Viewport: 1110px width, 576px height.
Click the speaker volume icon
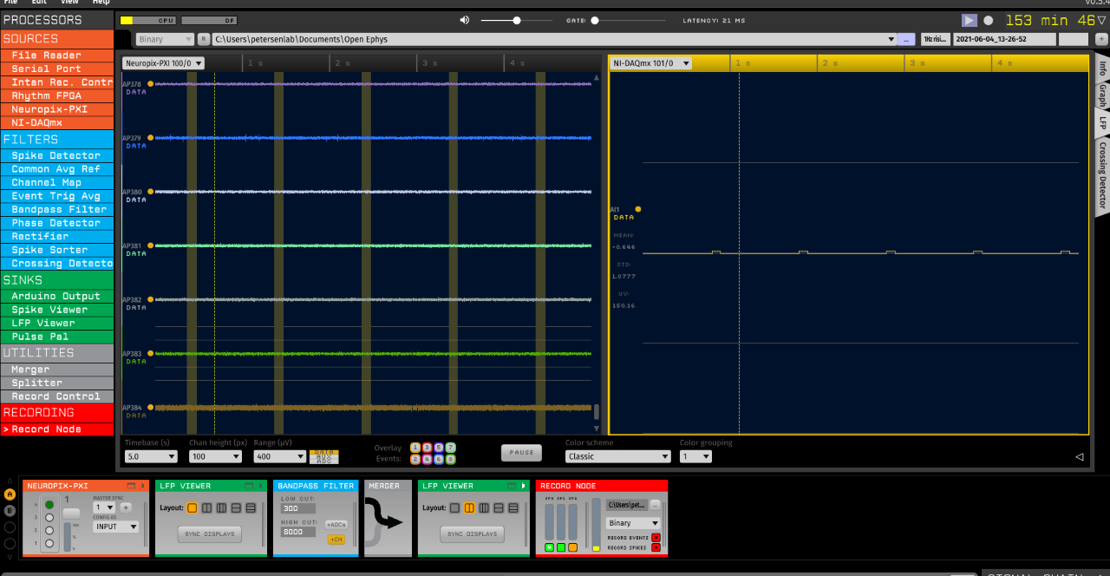(465, 20)
